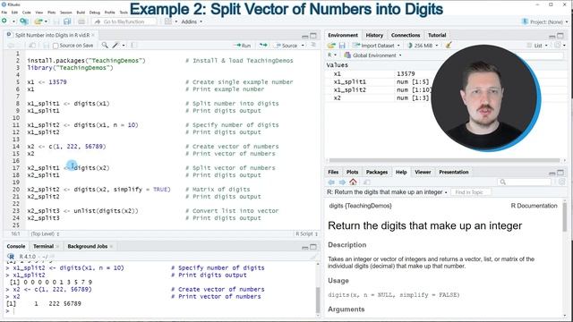
Task: Click the Help home icon
Action: [x=353, y=182]
